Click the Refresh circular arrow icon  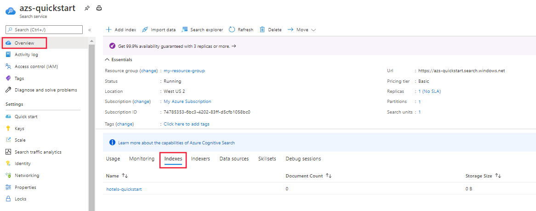232,29
